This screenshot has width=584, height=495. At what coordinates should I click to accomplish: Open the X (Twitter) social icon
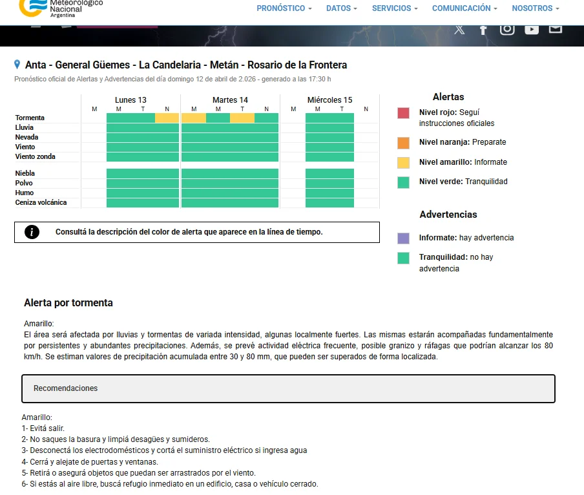pos(459,30)
